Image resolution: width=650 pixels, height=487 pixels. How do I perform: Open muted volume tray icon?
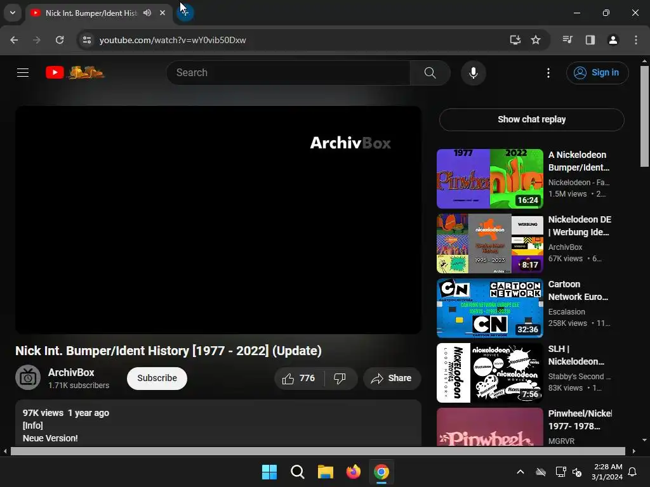coord(576,472)
